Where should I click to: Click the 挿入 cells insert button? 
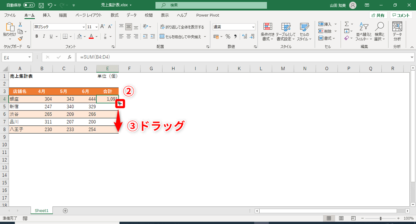pyautogui.click(x=326, y=24)
